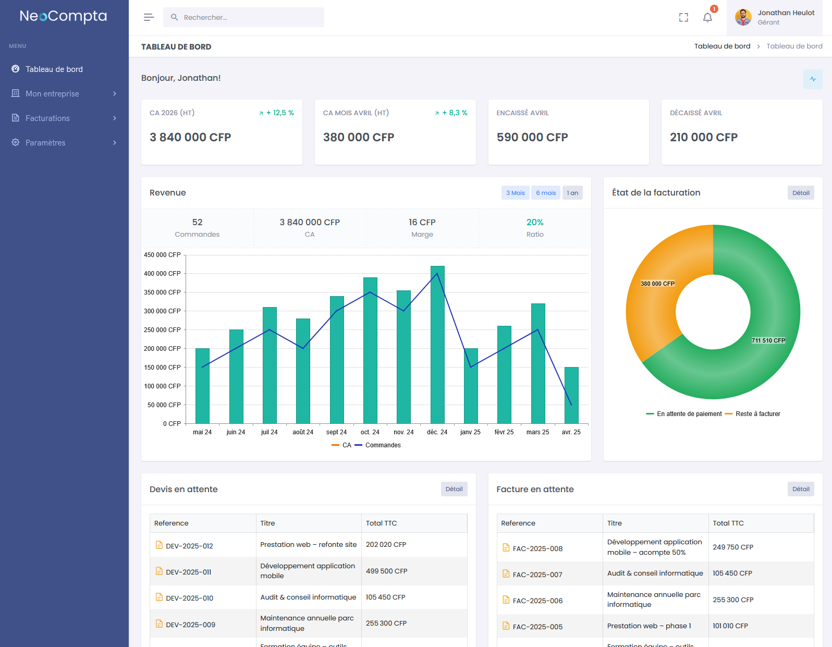Click the document icon beside FAC-2025-006
The image size is (832, 647).
pos(506,600)
